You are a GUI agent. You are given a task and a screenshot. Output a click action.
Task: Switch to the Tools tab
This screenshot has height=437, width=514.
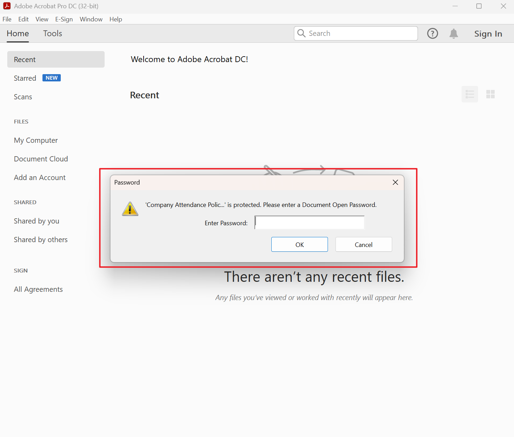pos(52,33)
